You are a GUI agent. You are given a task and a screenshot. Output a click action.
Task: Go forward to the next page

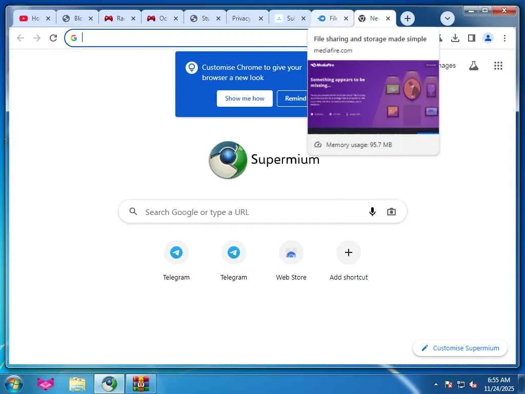tap(37, 38)
